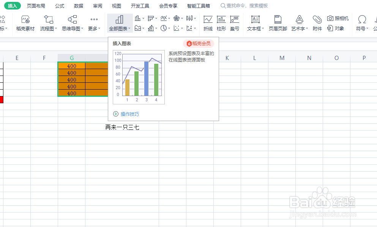The image size is (377, 227).
Task: Switch to the 开发工具 tab
Action: pos(140,6)
